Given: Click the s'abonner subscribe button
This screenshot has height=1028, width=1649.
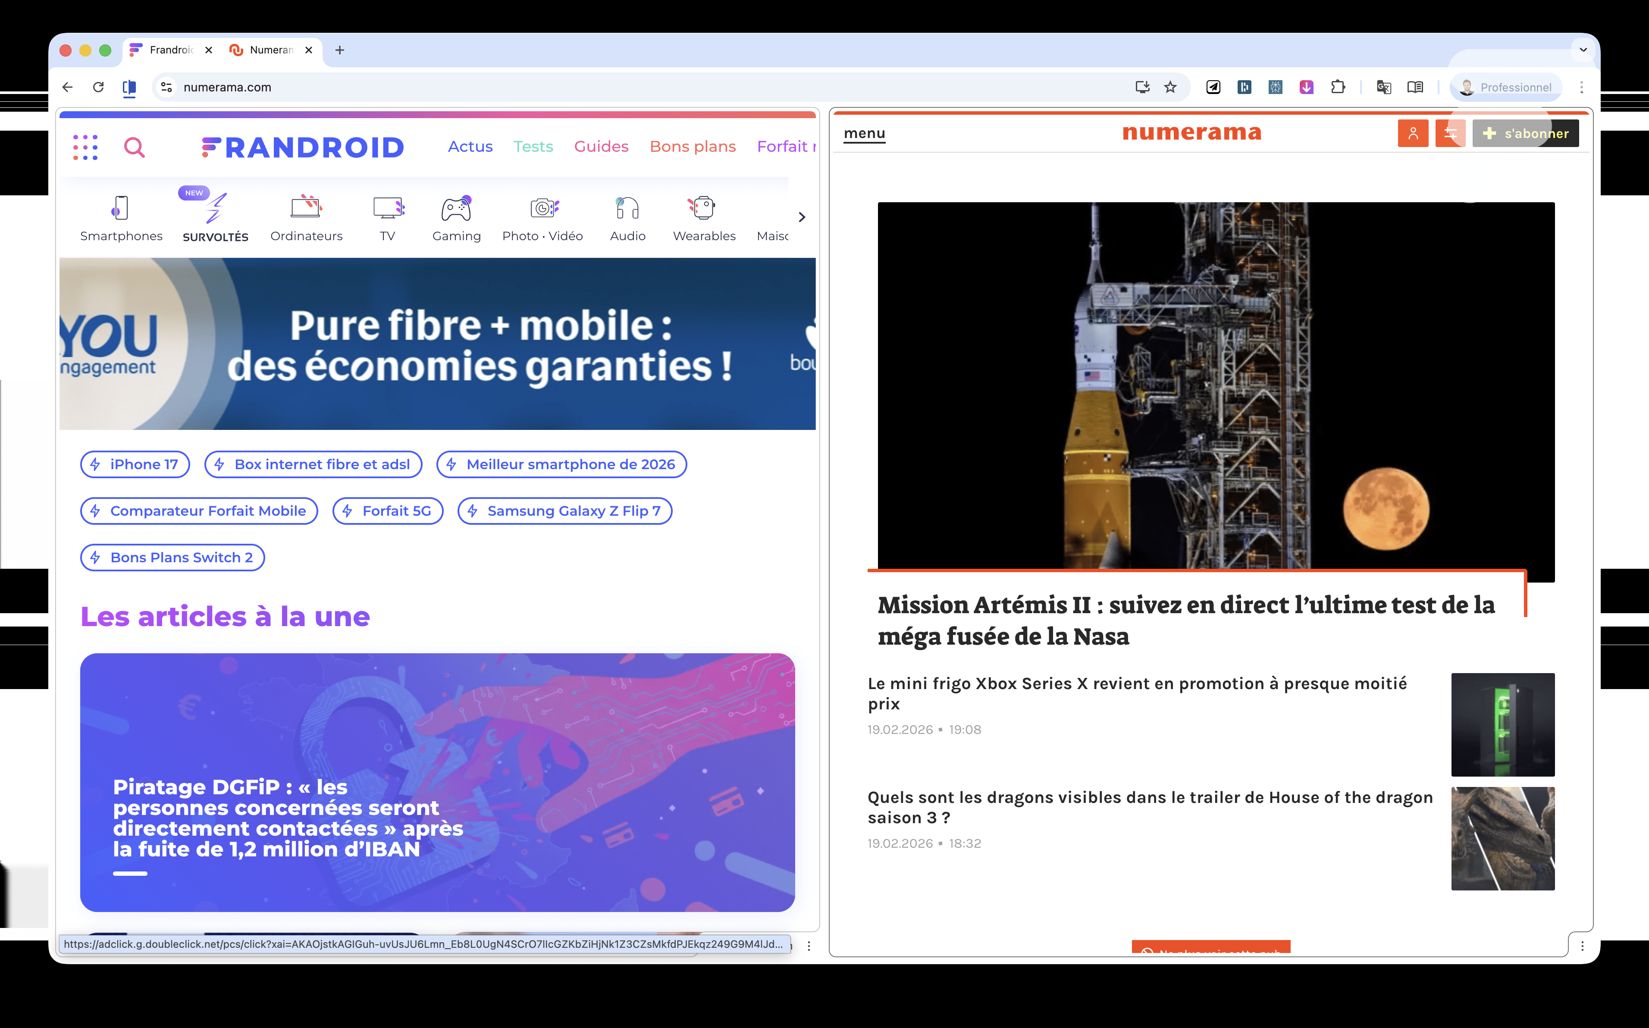Looking at the screenshot, I should tap(1525, 133).
